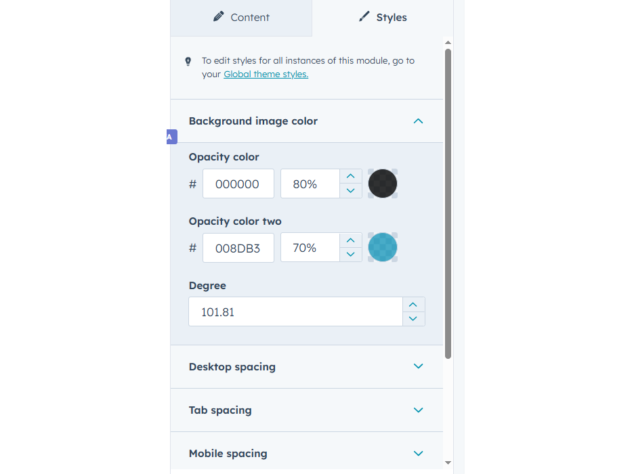Click the 80% opacity input field
Viewport: 632px width, 474px height.
tap(310, 184)
